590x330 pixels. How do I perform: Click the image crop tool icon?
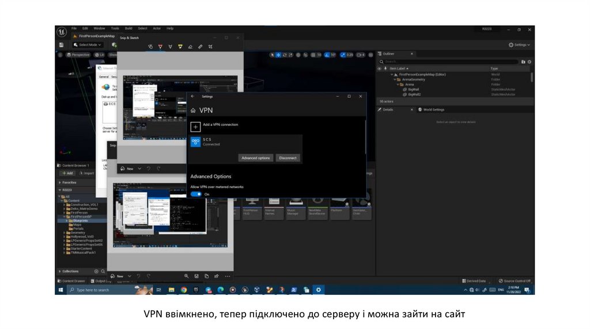[x=211, y=47]
